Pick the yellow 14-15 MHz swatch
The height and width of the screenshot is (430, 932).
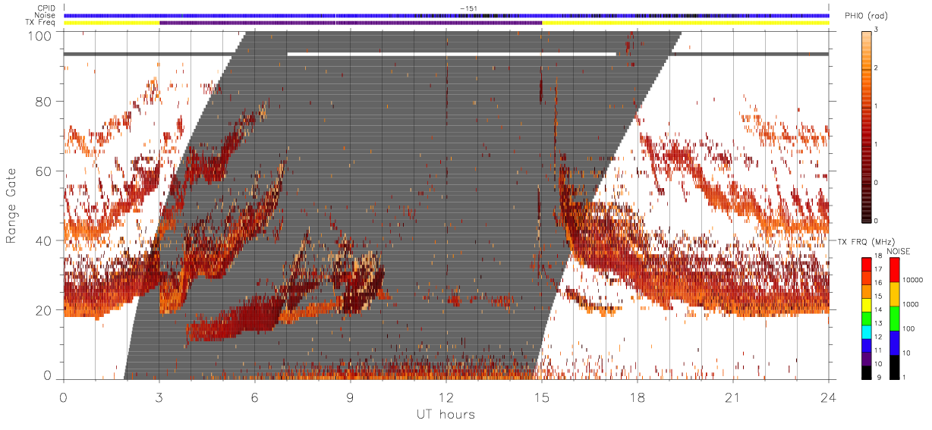pyautogui.click(x=866, y=305)
